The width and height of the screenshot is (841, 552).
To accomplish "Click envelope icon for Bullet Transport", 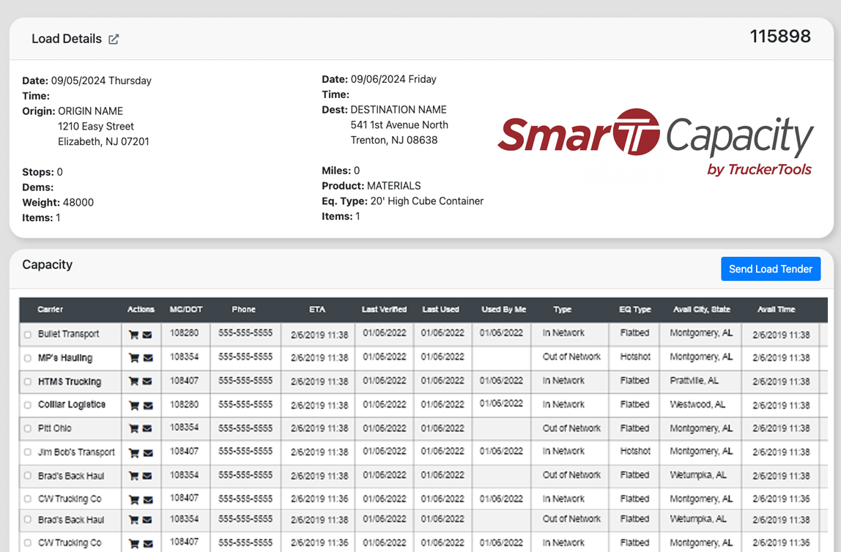I will pos(147,335).
